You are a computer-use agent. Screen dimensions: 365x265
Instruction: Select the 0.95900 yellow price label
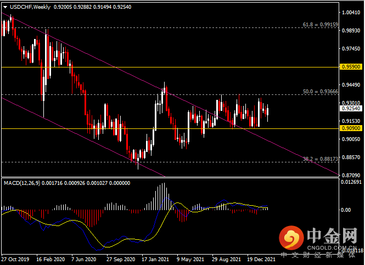tap(351, 67)
